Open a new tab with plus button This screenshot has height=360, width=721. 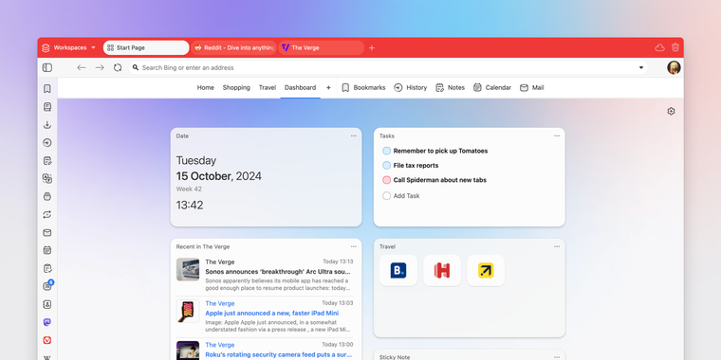pyautogui.click(x=372, y=47)
